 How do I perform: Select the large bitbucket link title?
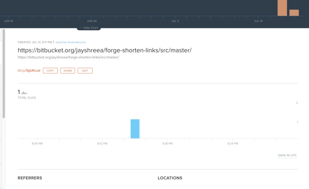(x=105, y=50)
